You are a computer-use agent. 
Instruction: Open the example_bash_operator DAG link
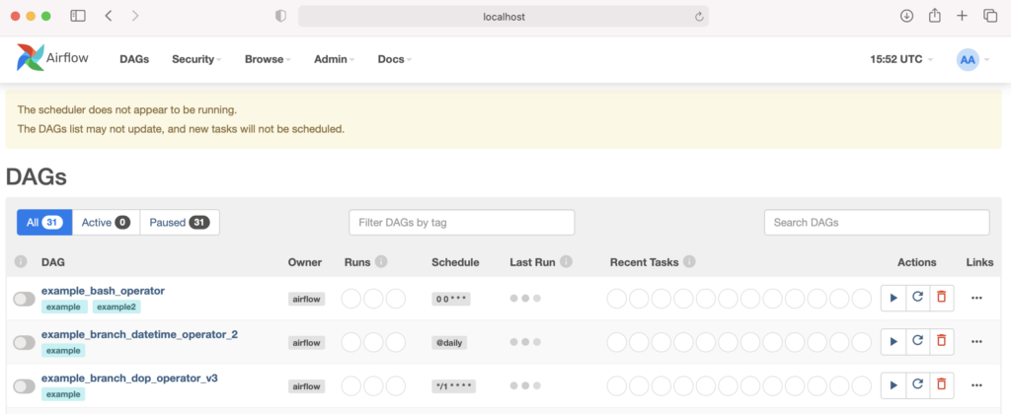pos(103,291)
